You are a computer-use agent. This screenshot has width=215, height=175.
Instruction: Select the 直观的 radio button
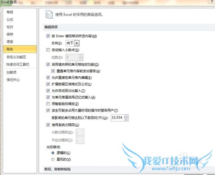[x=53, y=159]
